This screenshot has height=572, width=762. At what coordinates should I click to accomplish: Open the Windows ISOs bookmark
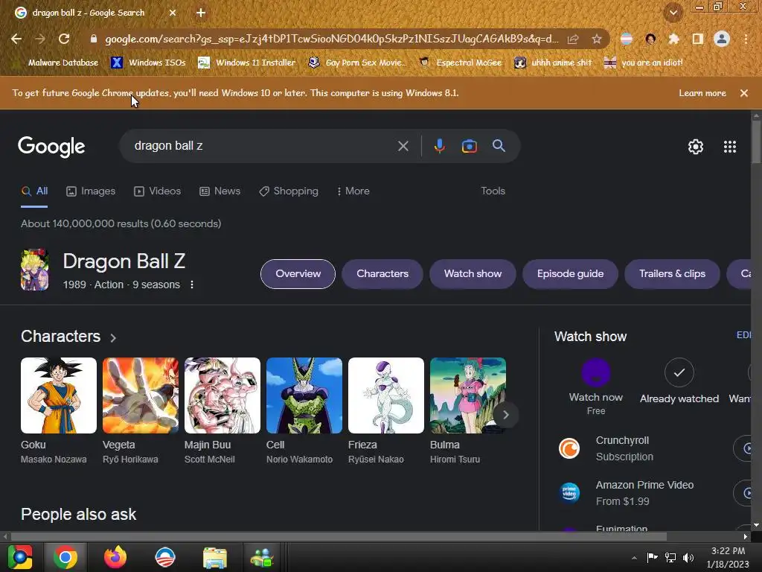149,63
